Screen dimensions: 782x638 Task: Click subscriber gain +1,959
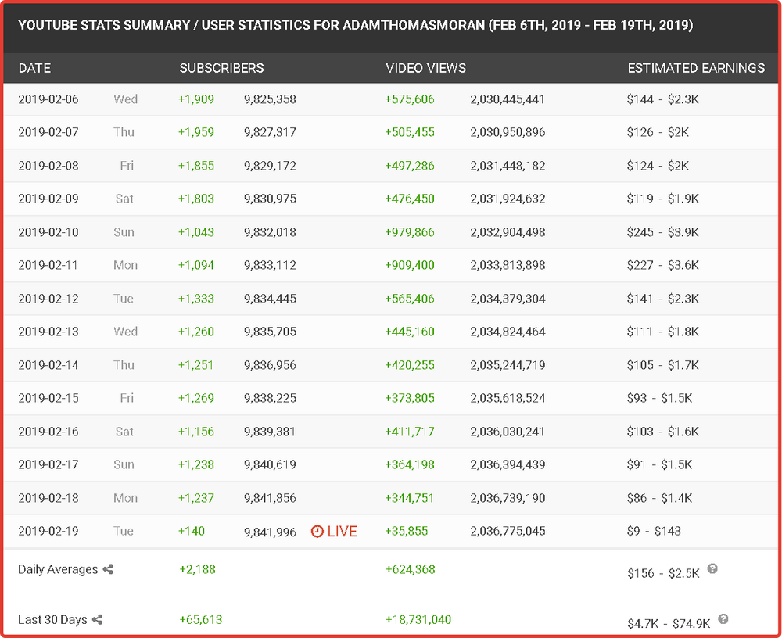(196, 132)
